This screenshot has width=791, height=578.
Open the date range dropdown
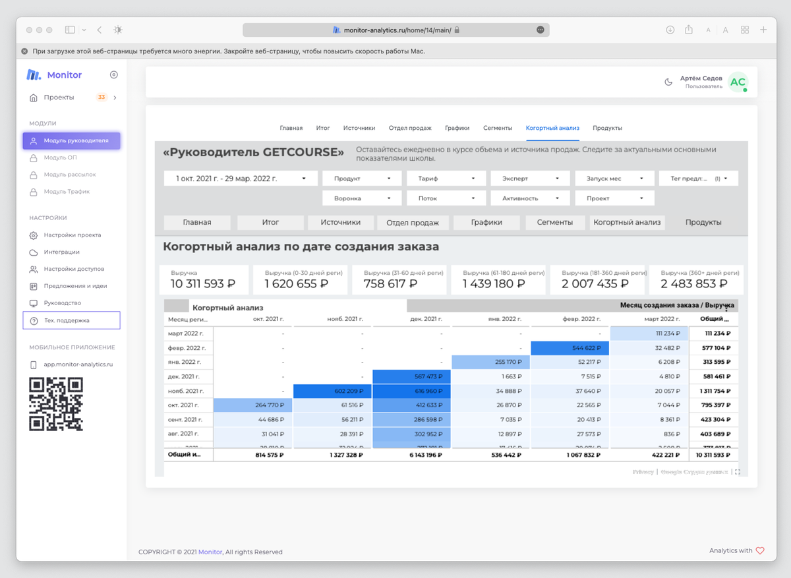(x=239, y=179)
